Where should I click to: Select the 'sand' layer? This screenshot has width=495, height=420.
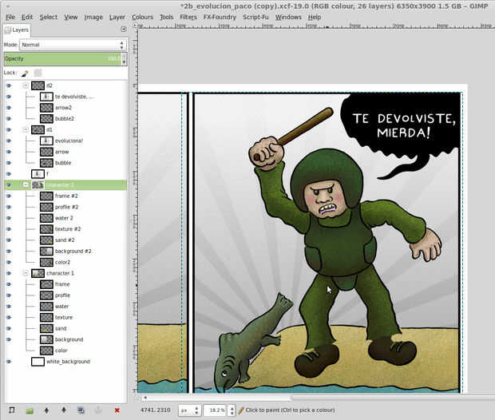pyautogui.click(x=61, y=328)
